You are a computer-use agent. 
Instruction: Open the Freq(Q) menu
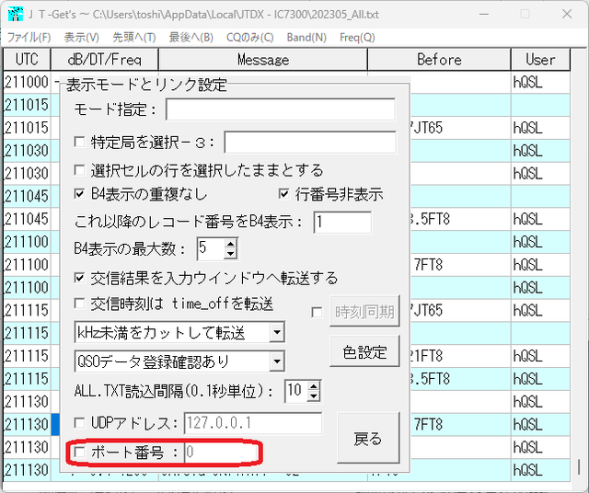(357, 38)
